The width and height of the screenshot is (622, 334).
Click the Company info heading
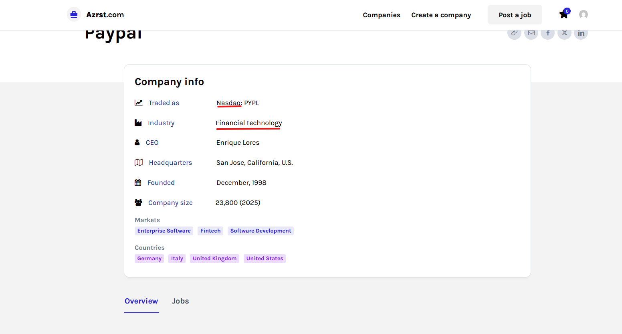169,82
